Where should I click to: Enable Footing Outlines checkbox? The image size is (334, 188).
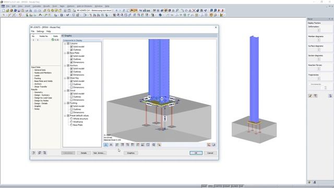pos(71,109)
